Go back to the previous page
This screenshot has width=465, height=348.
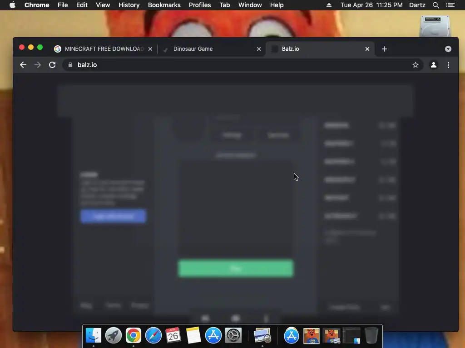pos(23,65)
